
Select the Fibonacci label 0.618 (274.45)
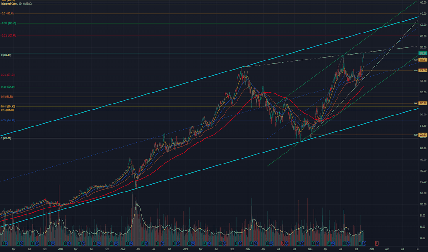click(x=8, y=106)
